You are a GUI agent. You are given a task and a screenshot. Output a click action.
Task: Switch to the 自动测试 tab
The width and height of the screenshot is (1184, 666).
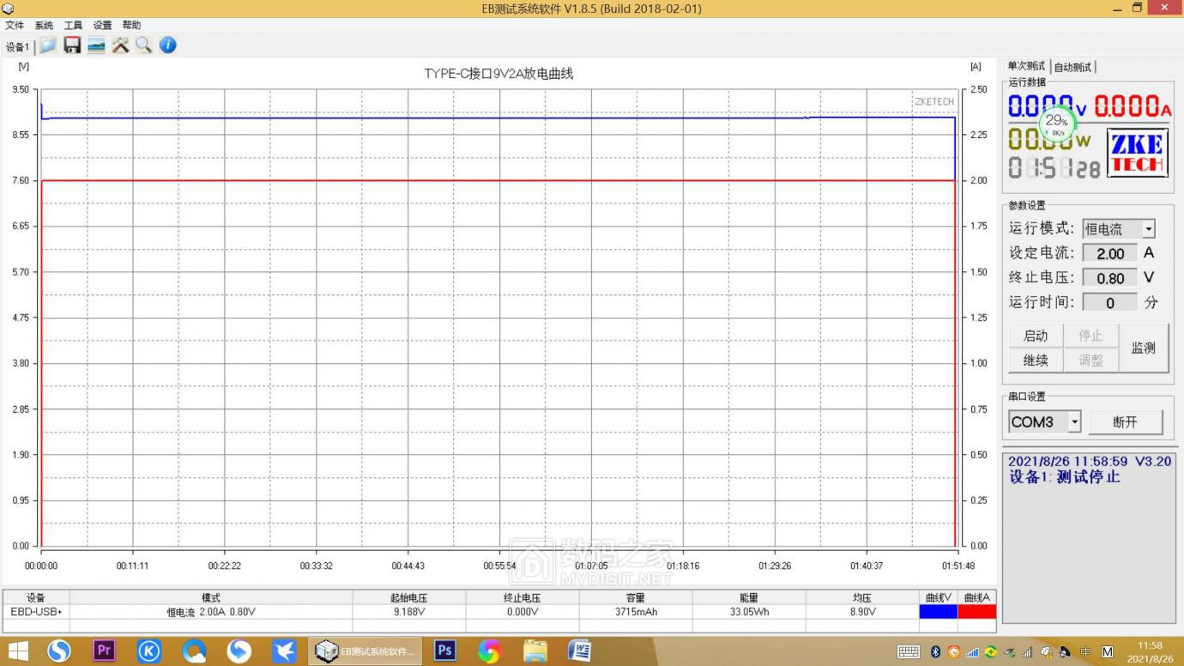point(1072,67)
